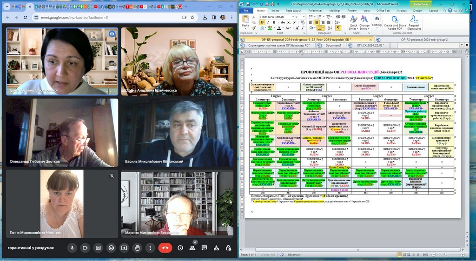Turn off the camera in Meet
Screen dimensions: 476x261
coord(85,248)
